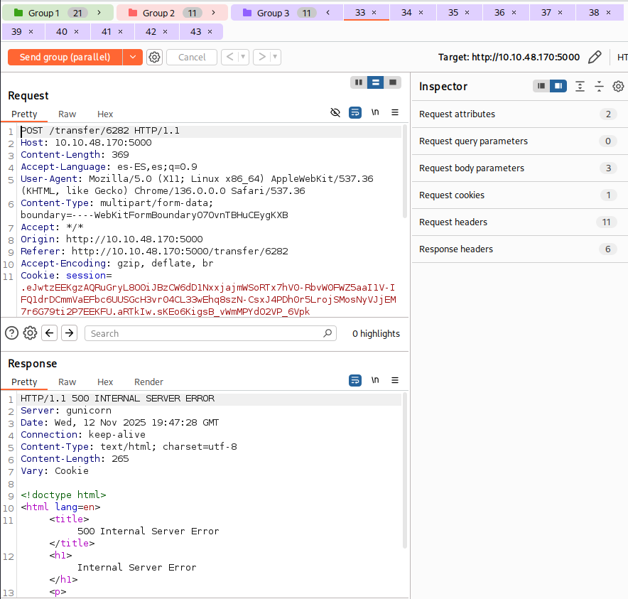Screen dimensions: 628x599
Task: Toggle hide non-printable characters eye icon in Request
Action: pos(335,112)
